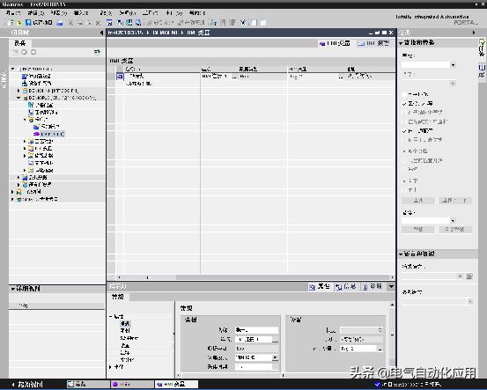Collapse the project tree panel arrow
This screenshot has height=390, width=487.
[x=101, y=33]
